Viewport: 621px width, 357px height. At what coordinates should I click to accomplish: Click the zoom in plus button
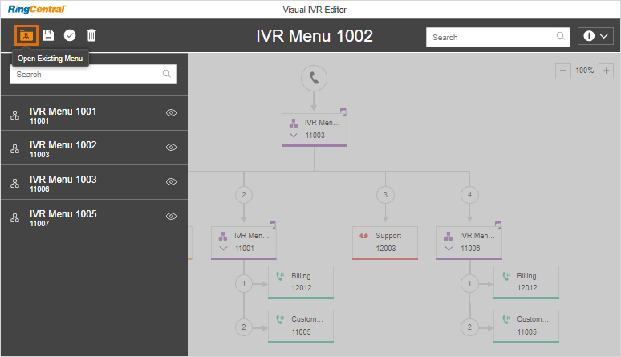click(x=606, y=71)
